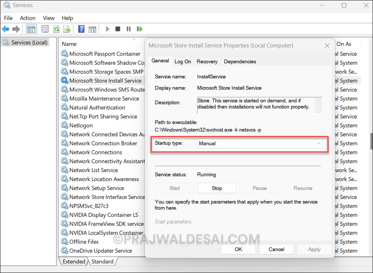Open the Action menu
373x273 pixels.
27,18
